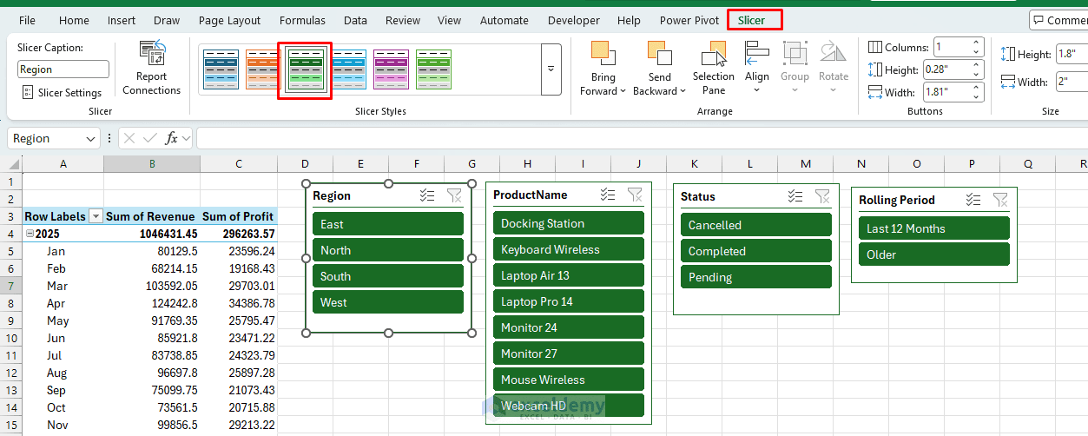Click the formula bar cancel X icon
Image resolution: width=1088 pixels, height=436 pixels.
tap(129, 138)
